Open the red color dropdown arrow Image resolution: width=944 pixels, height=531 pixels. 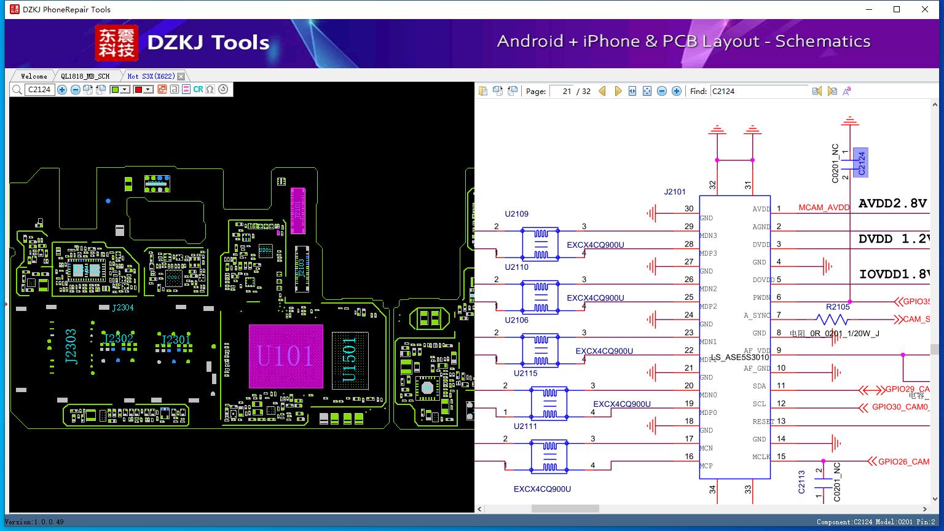[149, 90]
